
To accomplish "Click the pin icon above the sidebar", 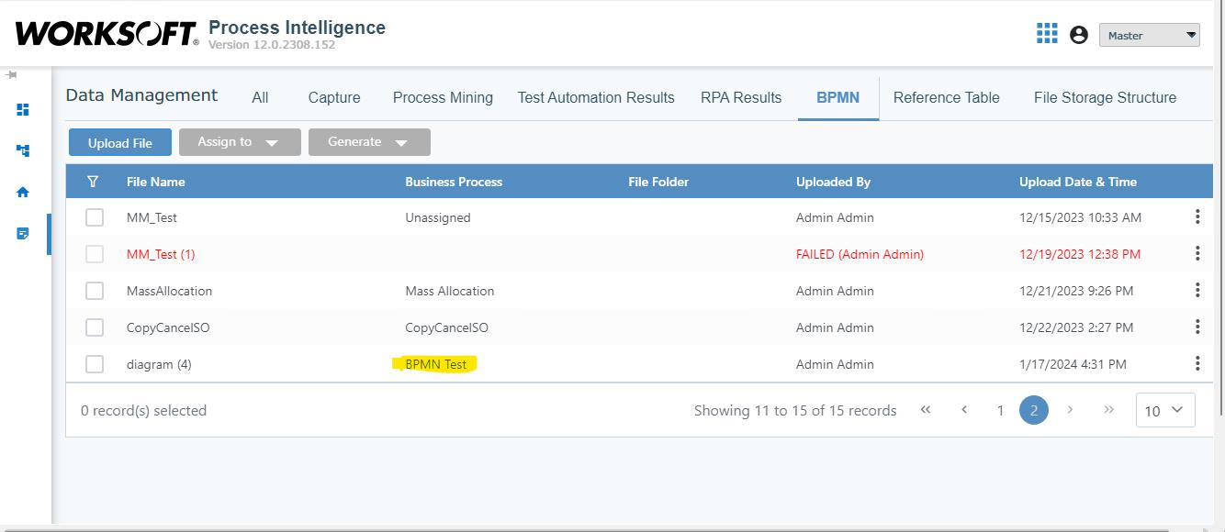I will 11,77.
